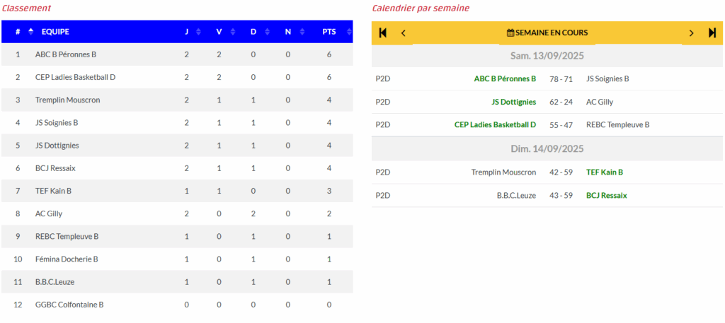Jump to last week using skip-forward icon
This screenshot has width=725, height=323.
pyautogui.click(x=712, y=33)
